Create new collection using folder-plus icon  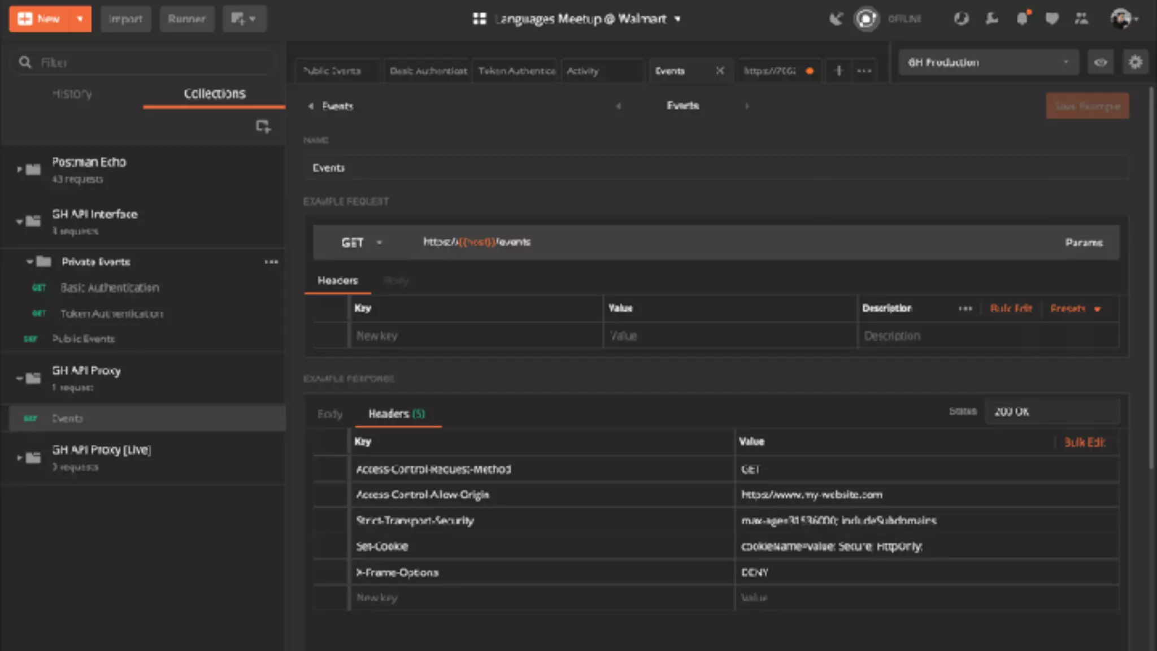point(263,126)
